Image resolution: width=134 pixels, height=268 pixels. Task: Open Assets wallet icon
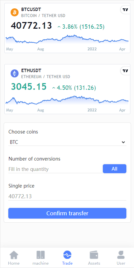pyautogui.click(x=94, y=255)
